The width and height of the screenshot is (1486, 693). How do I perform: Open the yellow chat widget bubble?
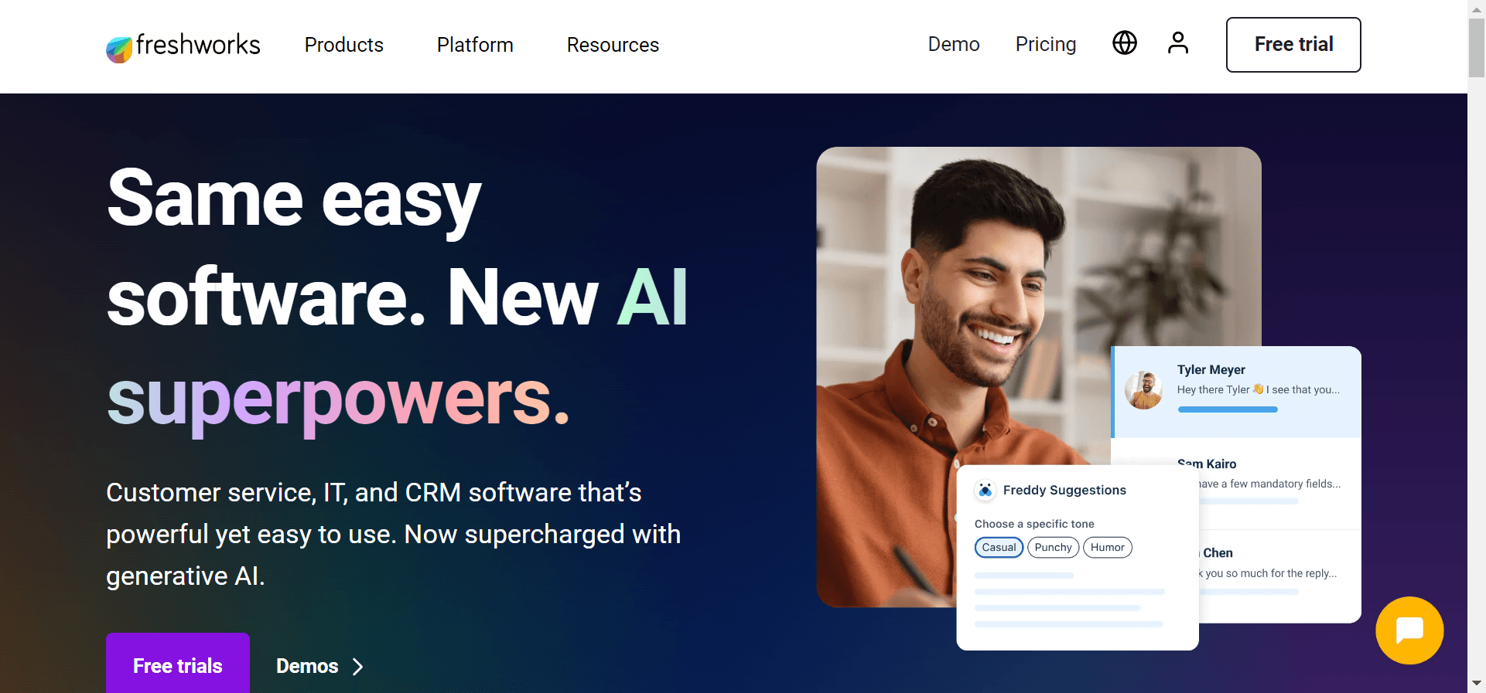1409,630
